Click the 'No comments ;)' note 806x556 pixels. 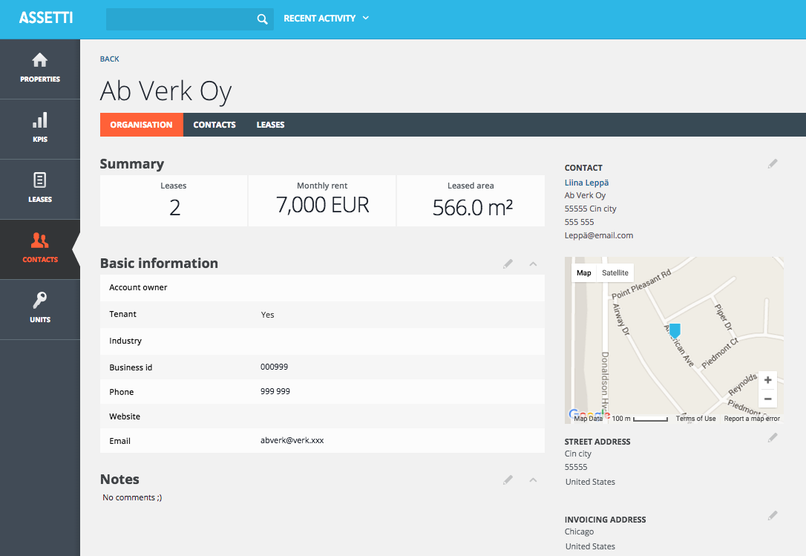point(132,497)
